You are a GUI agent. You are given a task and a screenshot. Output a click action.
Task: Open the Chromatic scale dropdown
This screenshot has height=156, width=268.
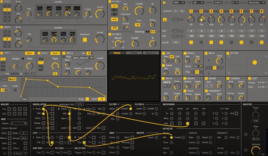click(x=256, y=3)
